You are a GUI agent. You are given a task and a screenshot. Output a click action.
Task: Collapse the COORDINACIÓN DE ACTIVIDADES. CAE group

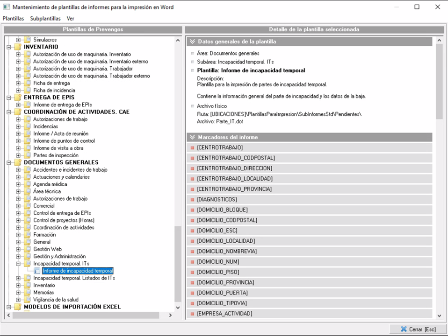click(8, 112)
